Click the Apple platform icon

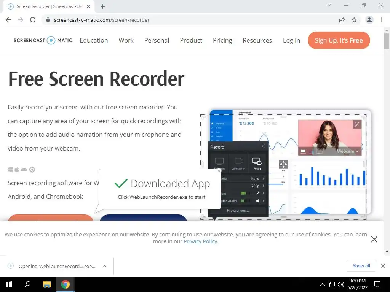click(17, 170)
